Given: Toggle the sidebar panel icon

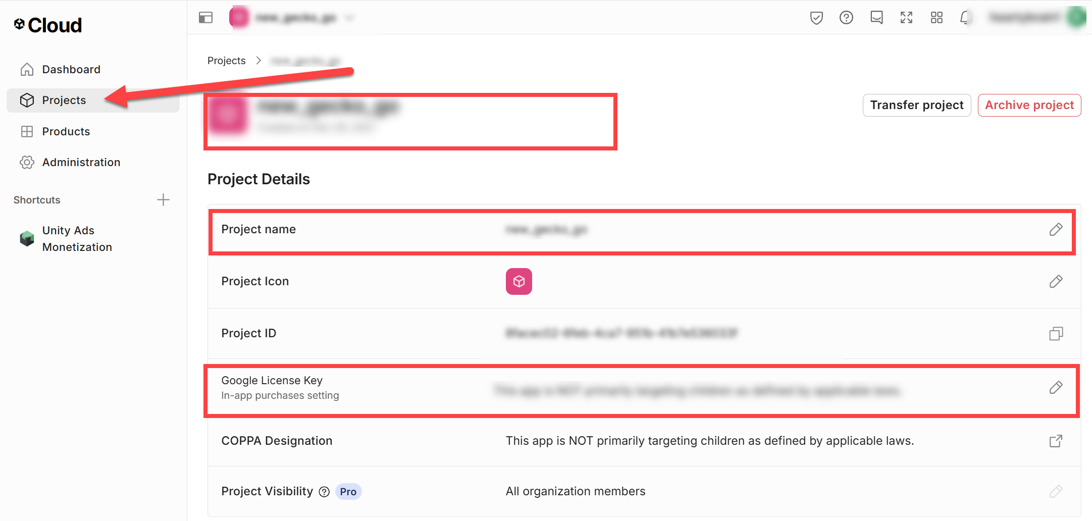Looking at the screenshot, I should pyautogui.click(x=205, y=18).
